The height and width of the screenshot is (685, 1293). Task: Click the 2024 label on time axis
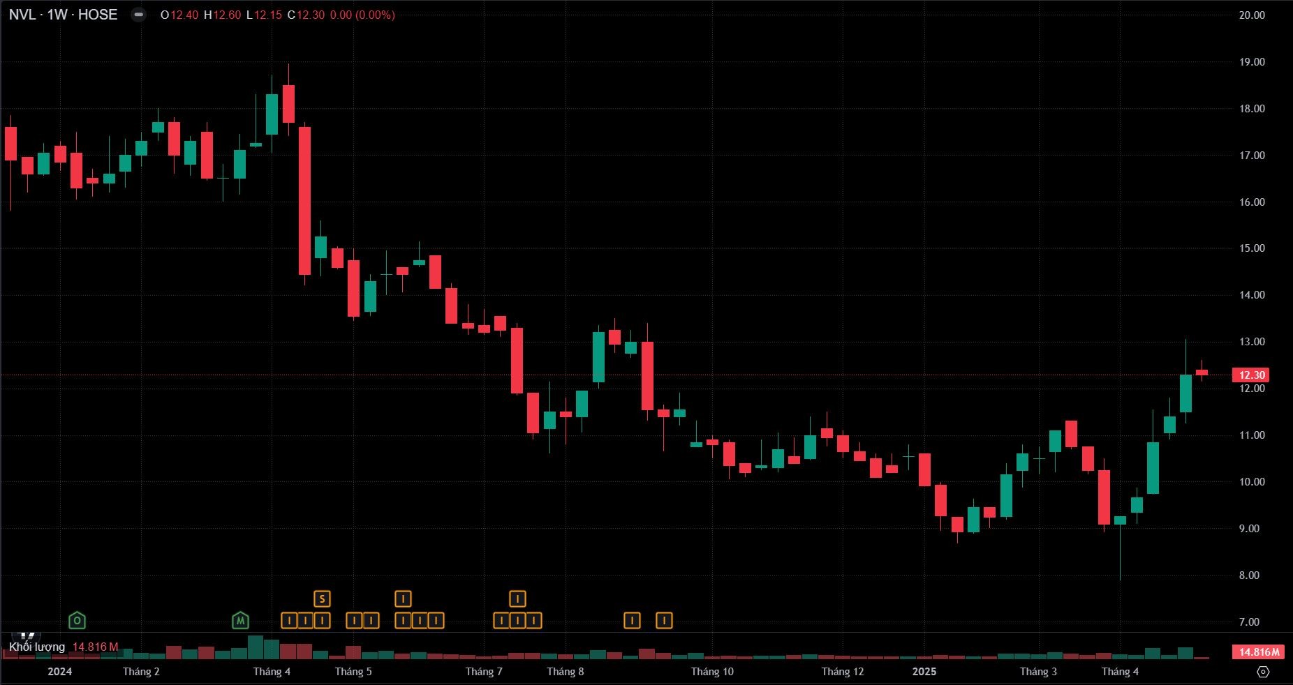[x=59, y=672]
